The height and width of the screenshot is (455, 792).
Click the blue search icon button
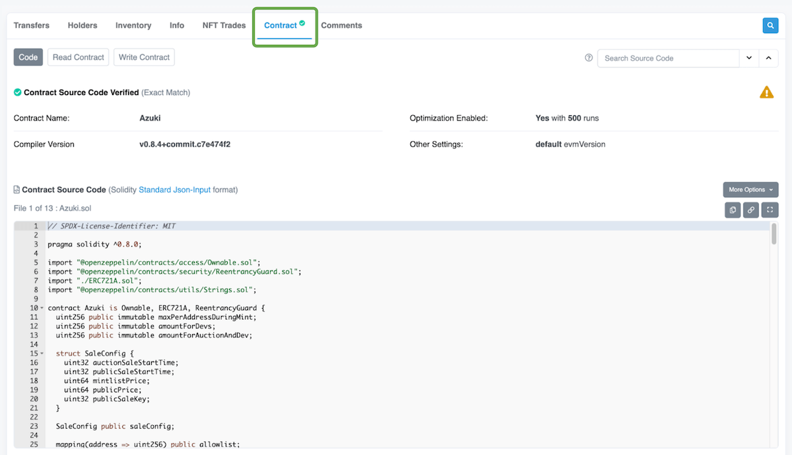coord(770,25)
